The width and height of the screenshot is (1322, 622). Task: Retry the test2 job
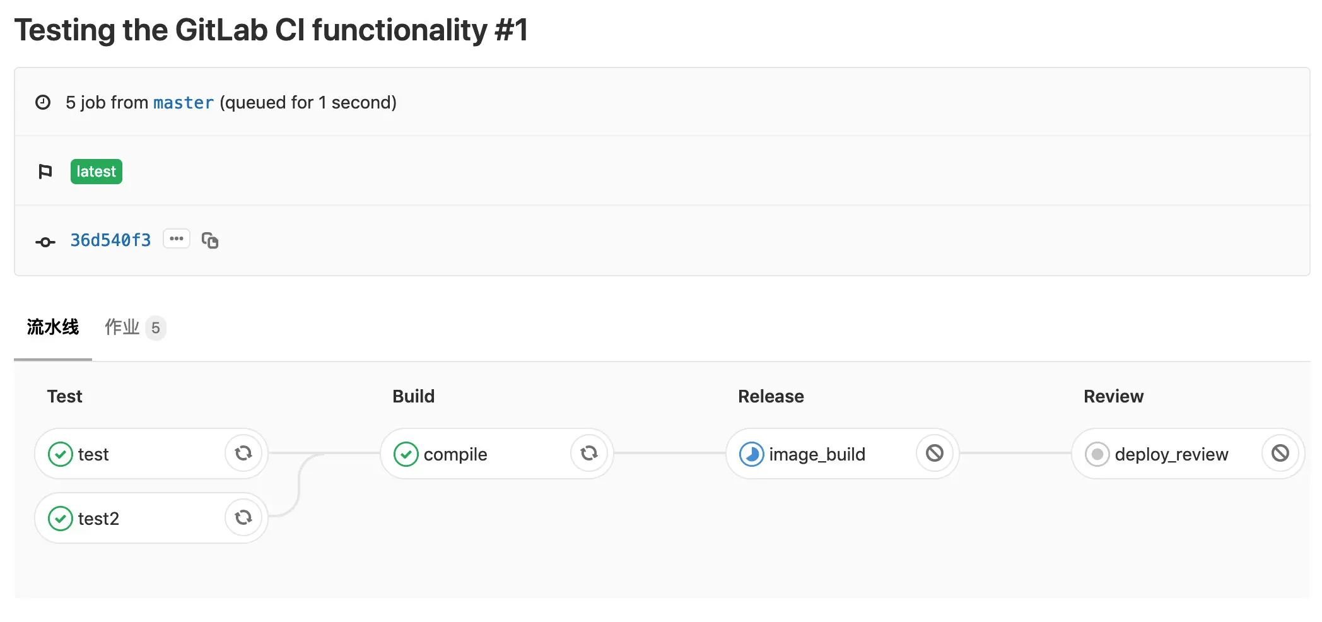tap(243, 517)
